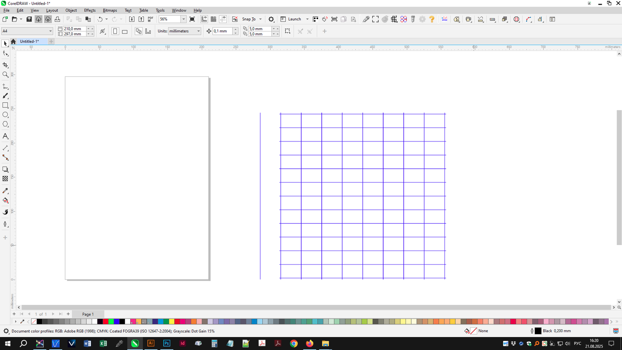Select the Text tool in toolbox

[x=5, y=136]
